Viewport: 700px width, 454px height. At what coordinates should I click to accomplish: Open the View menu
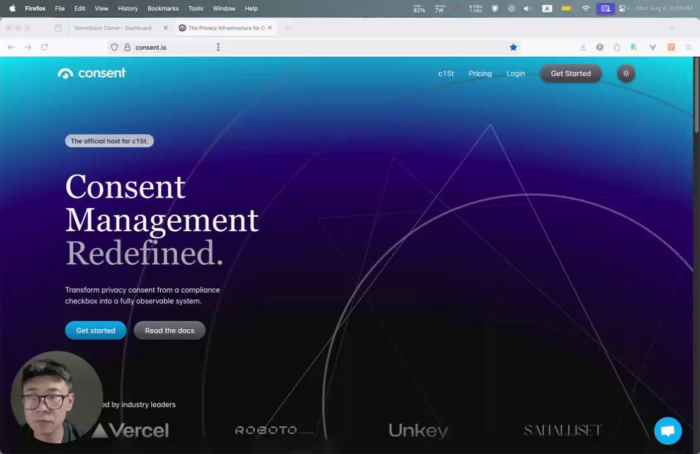tap(102, 8)
